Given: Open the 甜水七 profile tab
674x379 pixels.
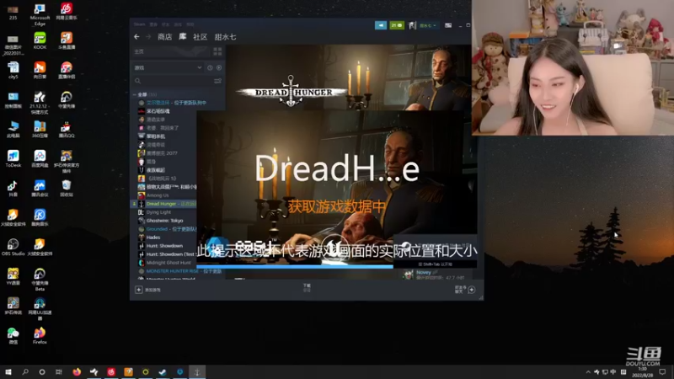Looking at the screenshot, I should [225, 37].
